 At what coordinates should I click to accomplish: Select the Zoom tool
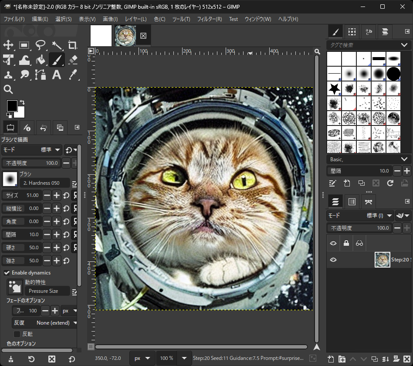click(9, 89)
